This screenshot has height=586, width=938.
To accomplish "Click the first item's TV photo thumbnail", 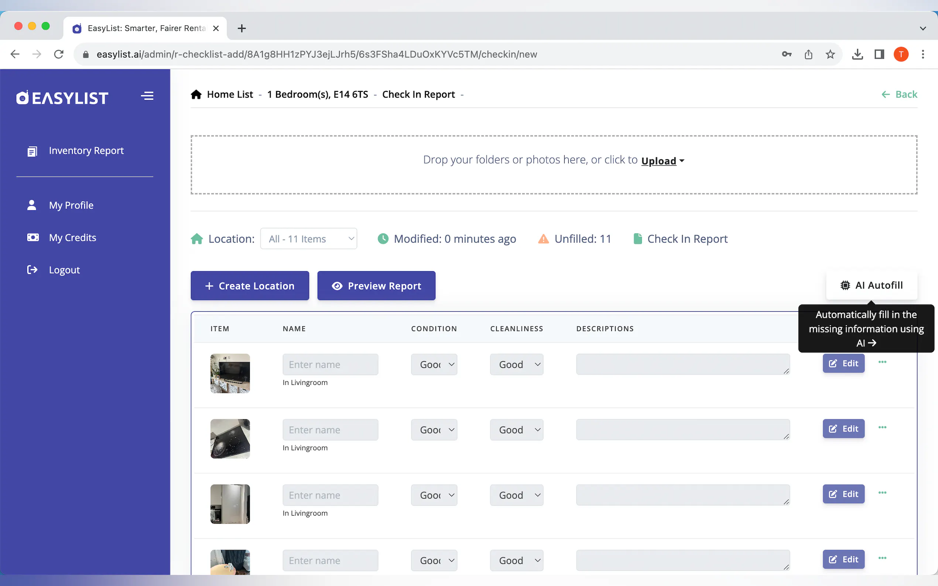I will [230, 373].
